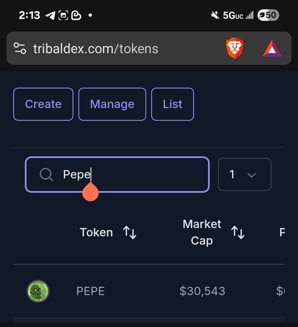
Task: Open the PEPE token logo
Action: click(38, 291)
